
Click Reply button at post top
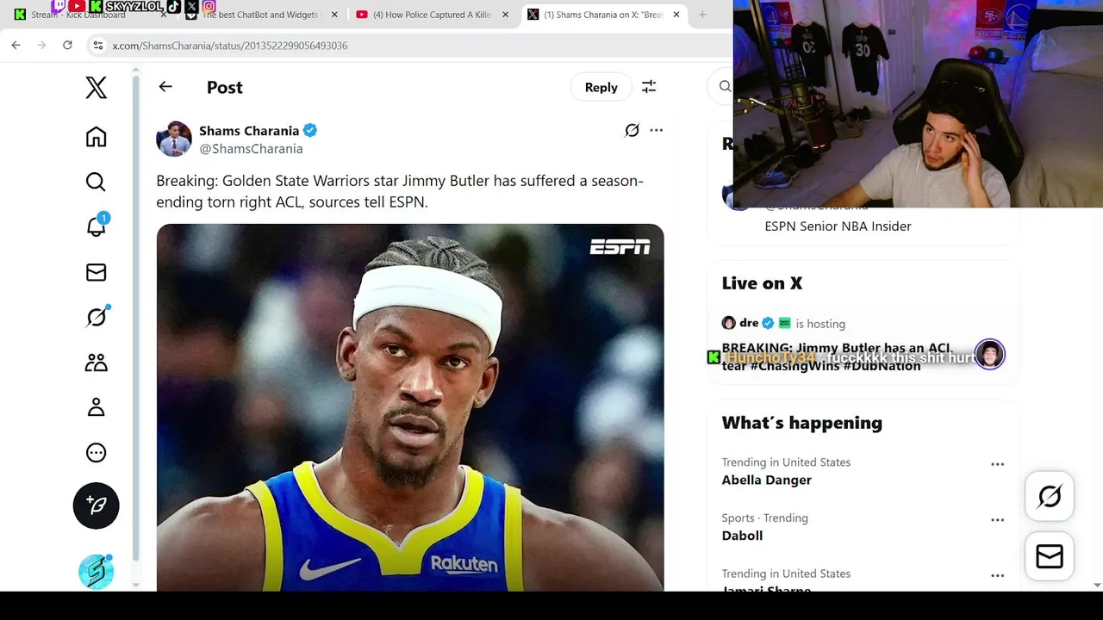click(x=601, y=87)
